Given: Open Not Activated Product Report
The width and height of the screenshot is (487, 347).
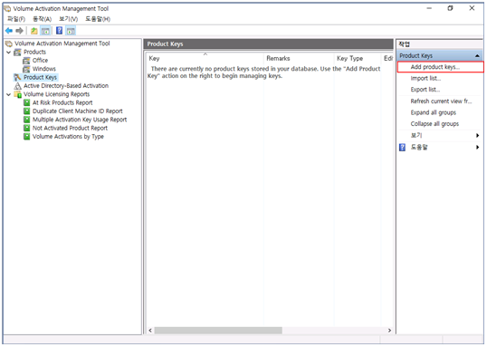Looking at the screenshot, I should pos(70,128).
